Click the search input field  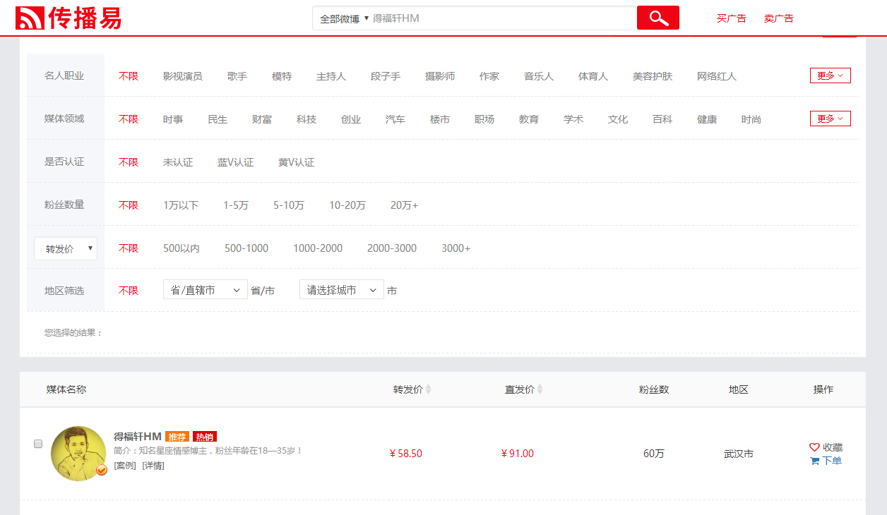coord(501,18)
